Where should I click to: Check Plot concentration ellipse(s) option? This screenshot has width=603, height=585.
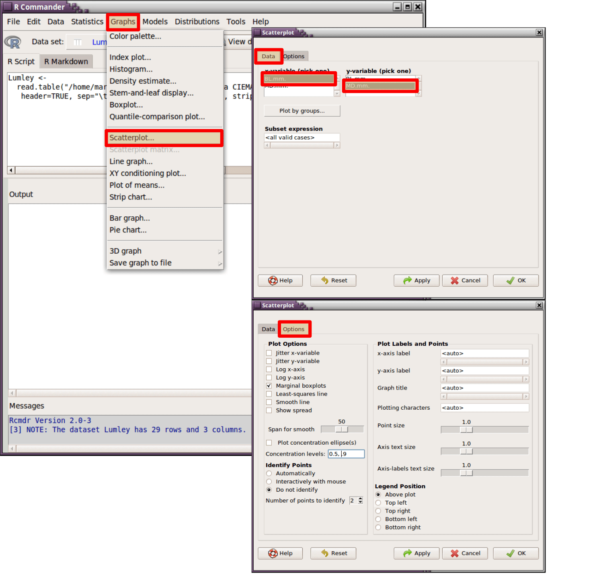269,443
